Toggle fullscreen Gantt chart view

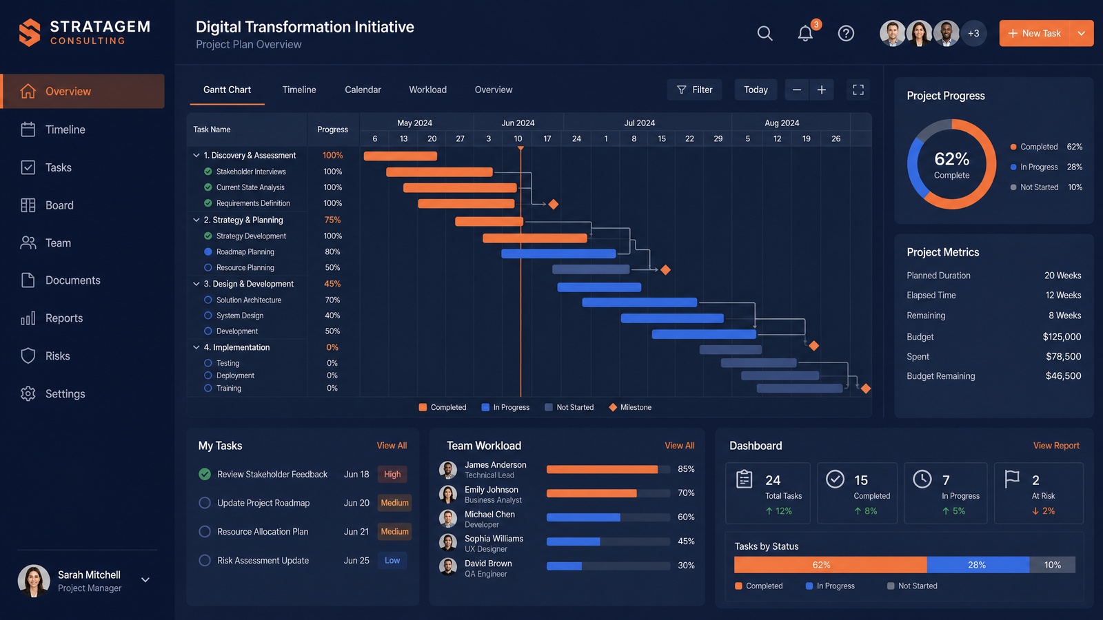(x=858, y=90)
